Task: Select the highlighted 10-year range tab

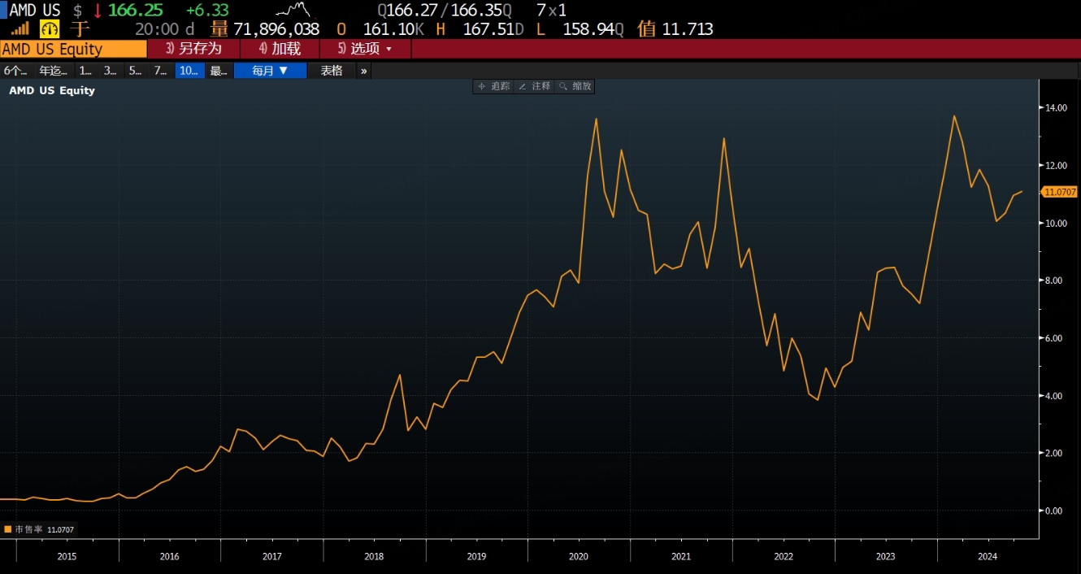Action: coord(189,71)
